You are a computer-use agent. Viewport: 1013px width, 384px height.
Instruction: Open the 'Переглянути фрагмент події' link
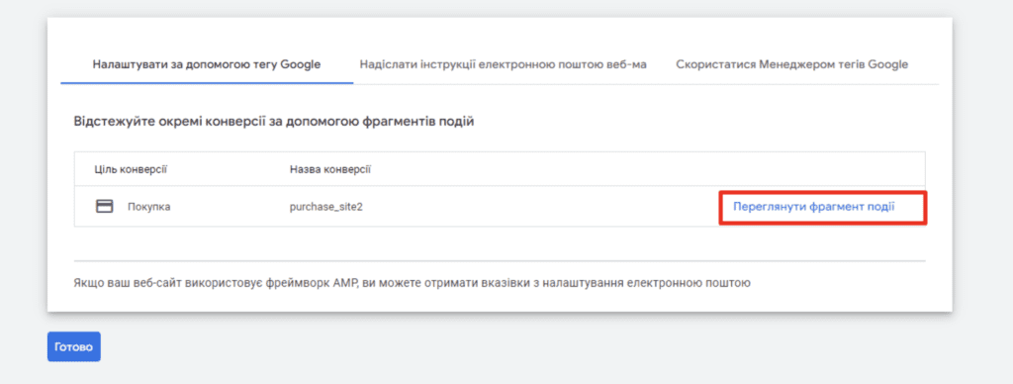[813, 207]
